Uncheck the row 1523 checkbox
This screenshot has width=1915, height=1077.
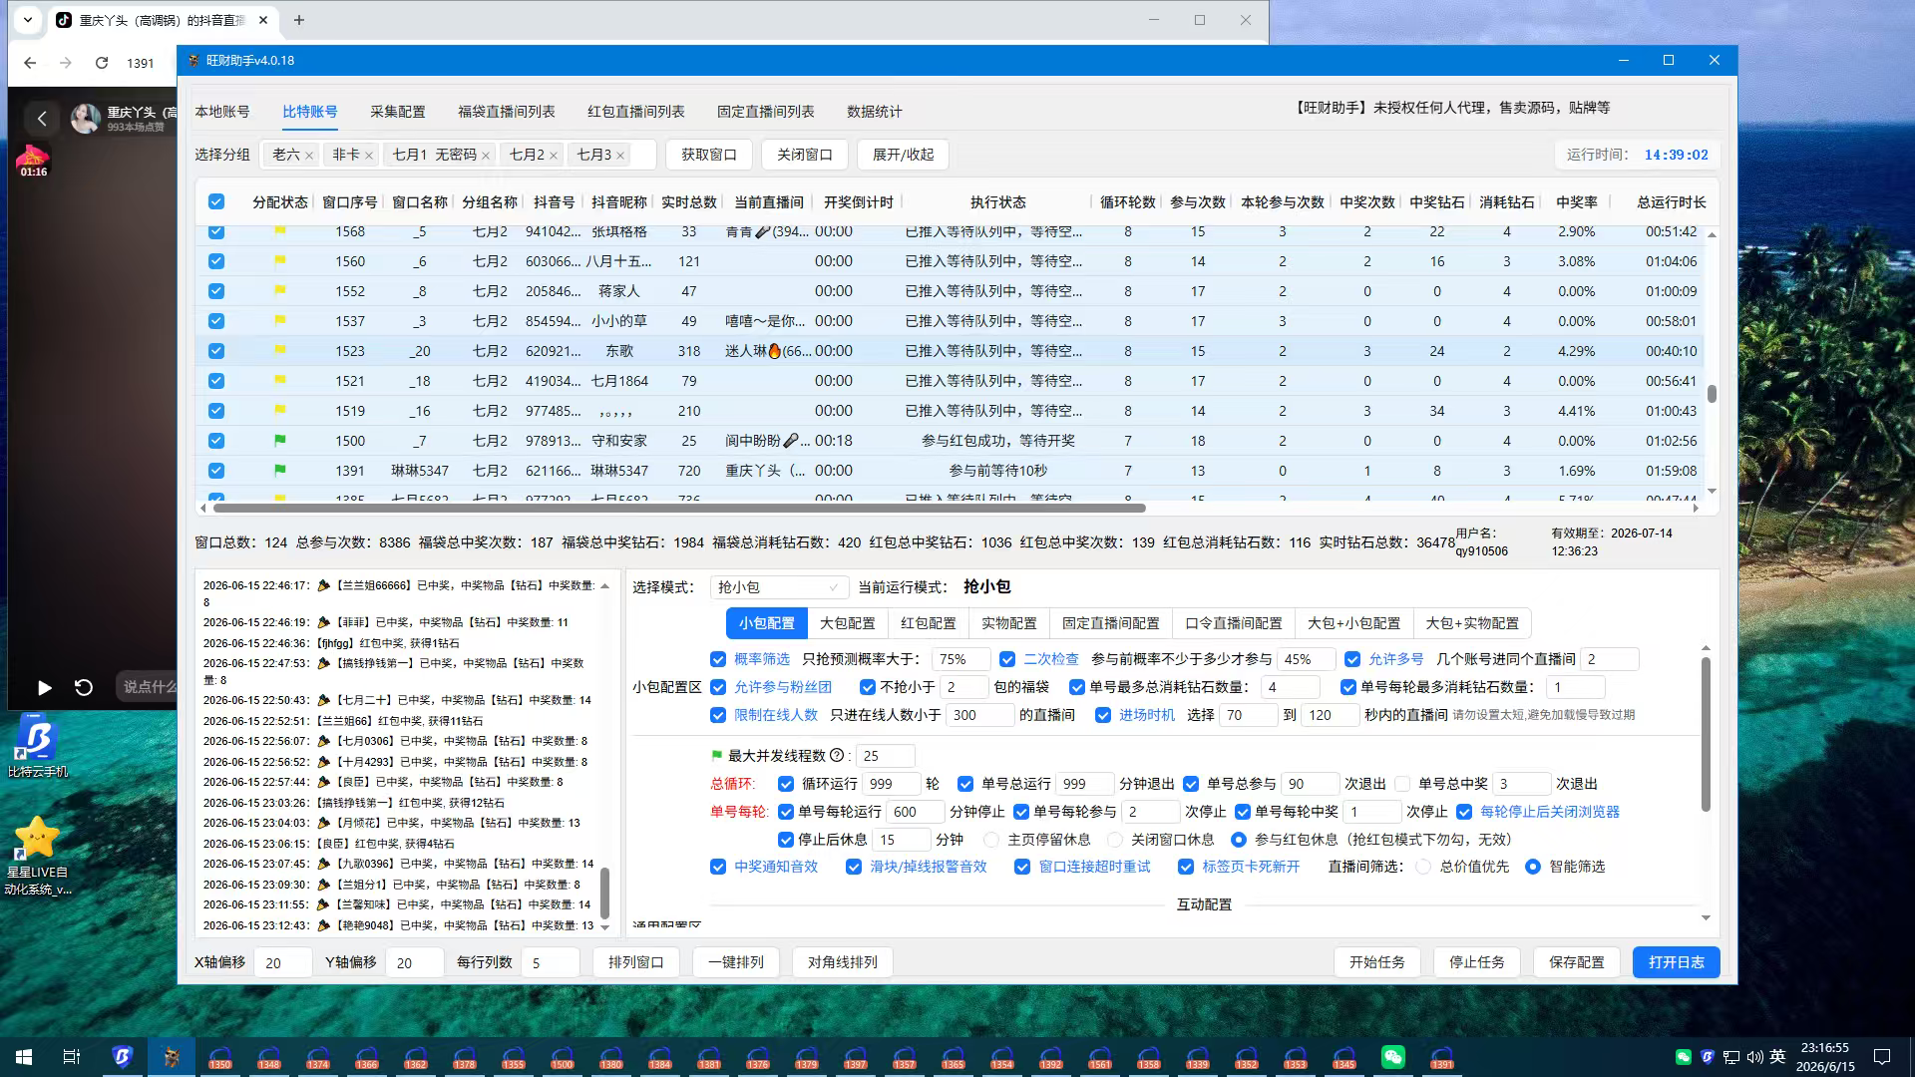pyautogui.click(x=216, y=351)
